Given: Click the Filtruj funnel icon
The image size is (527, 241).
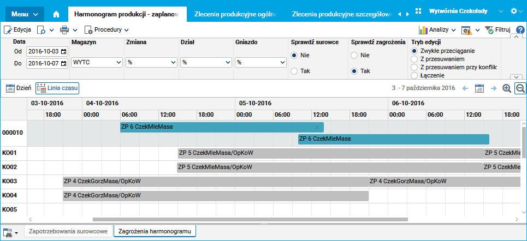Looking at the screenshot, I should tap(489, 30).
